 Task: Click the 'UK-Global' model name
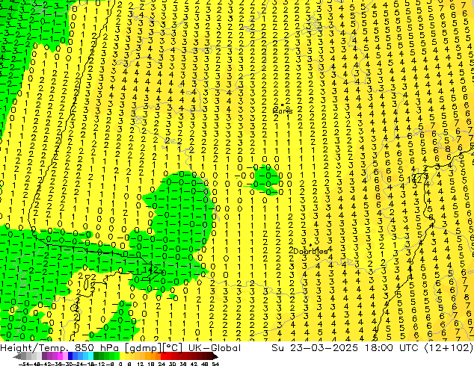coord(215,348)
